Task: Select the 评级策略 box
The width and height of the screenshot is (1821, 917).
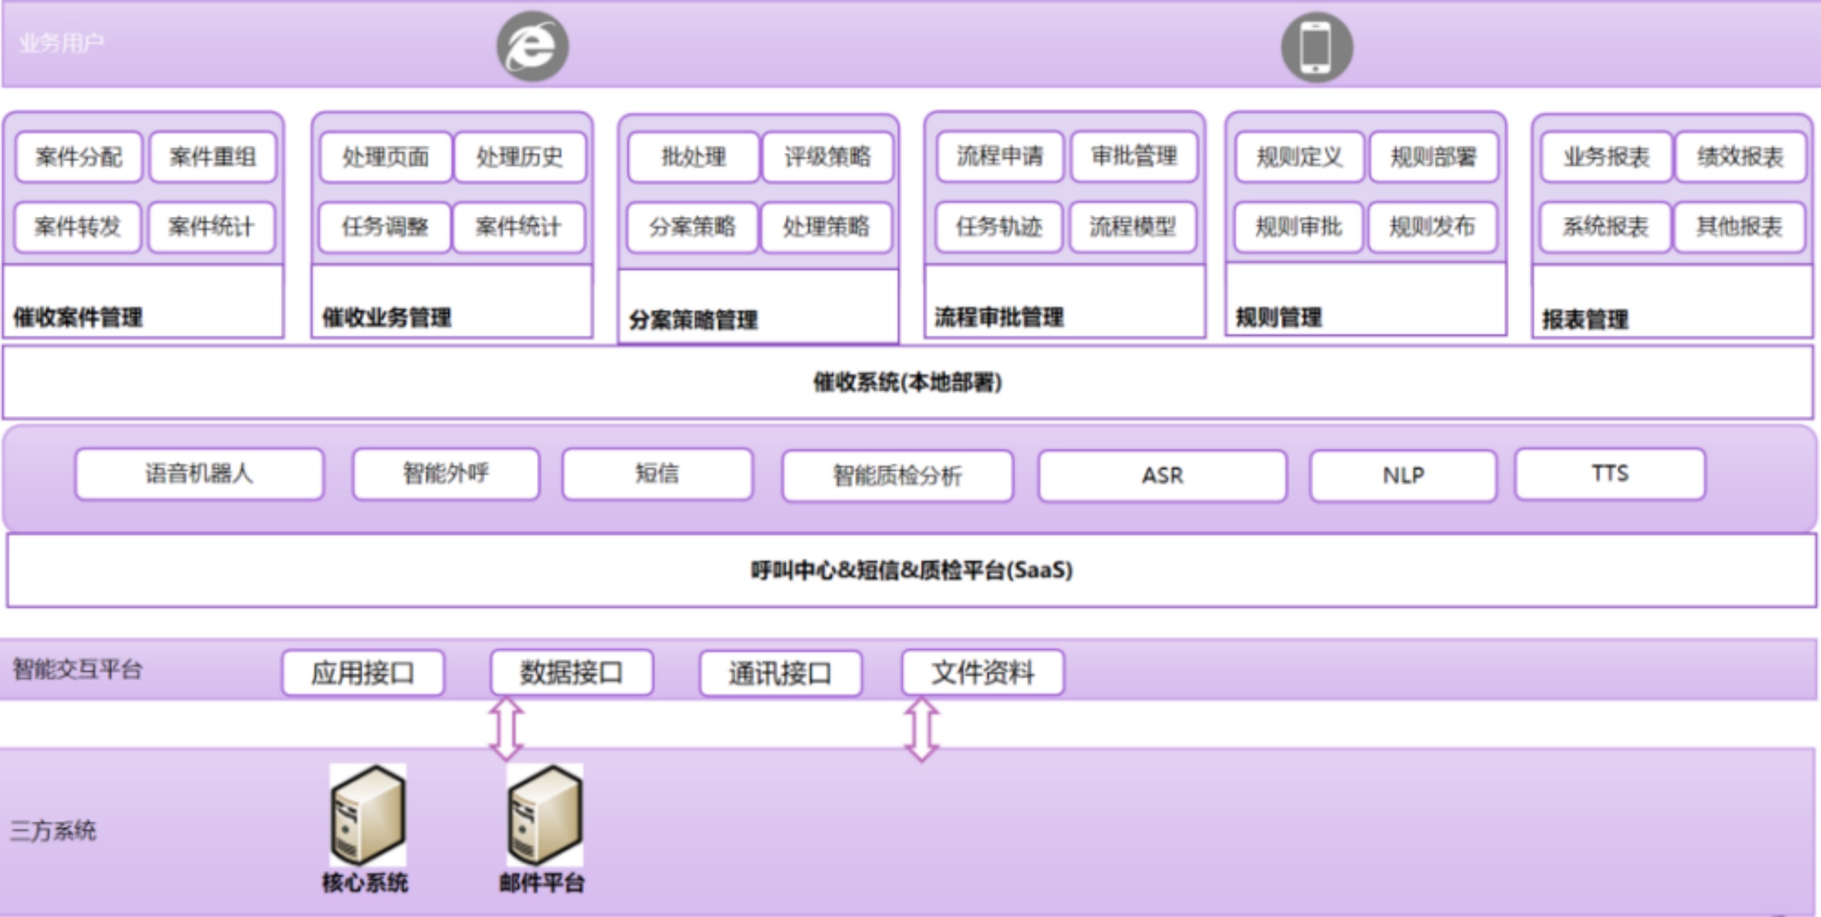Action: point(827,157)
